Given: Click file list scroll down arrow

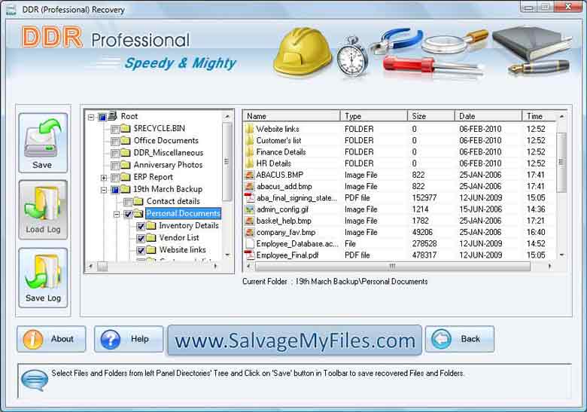Looking at the screenshot, I should pos(561,255).
